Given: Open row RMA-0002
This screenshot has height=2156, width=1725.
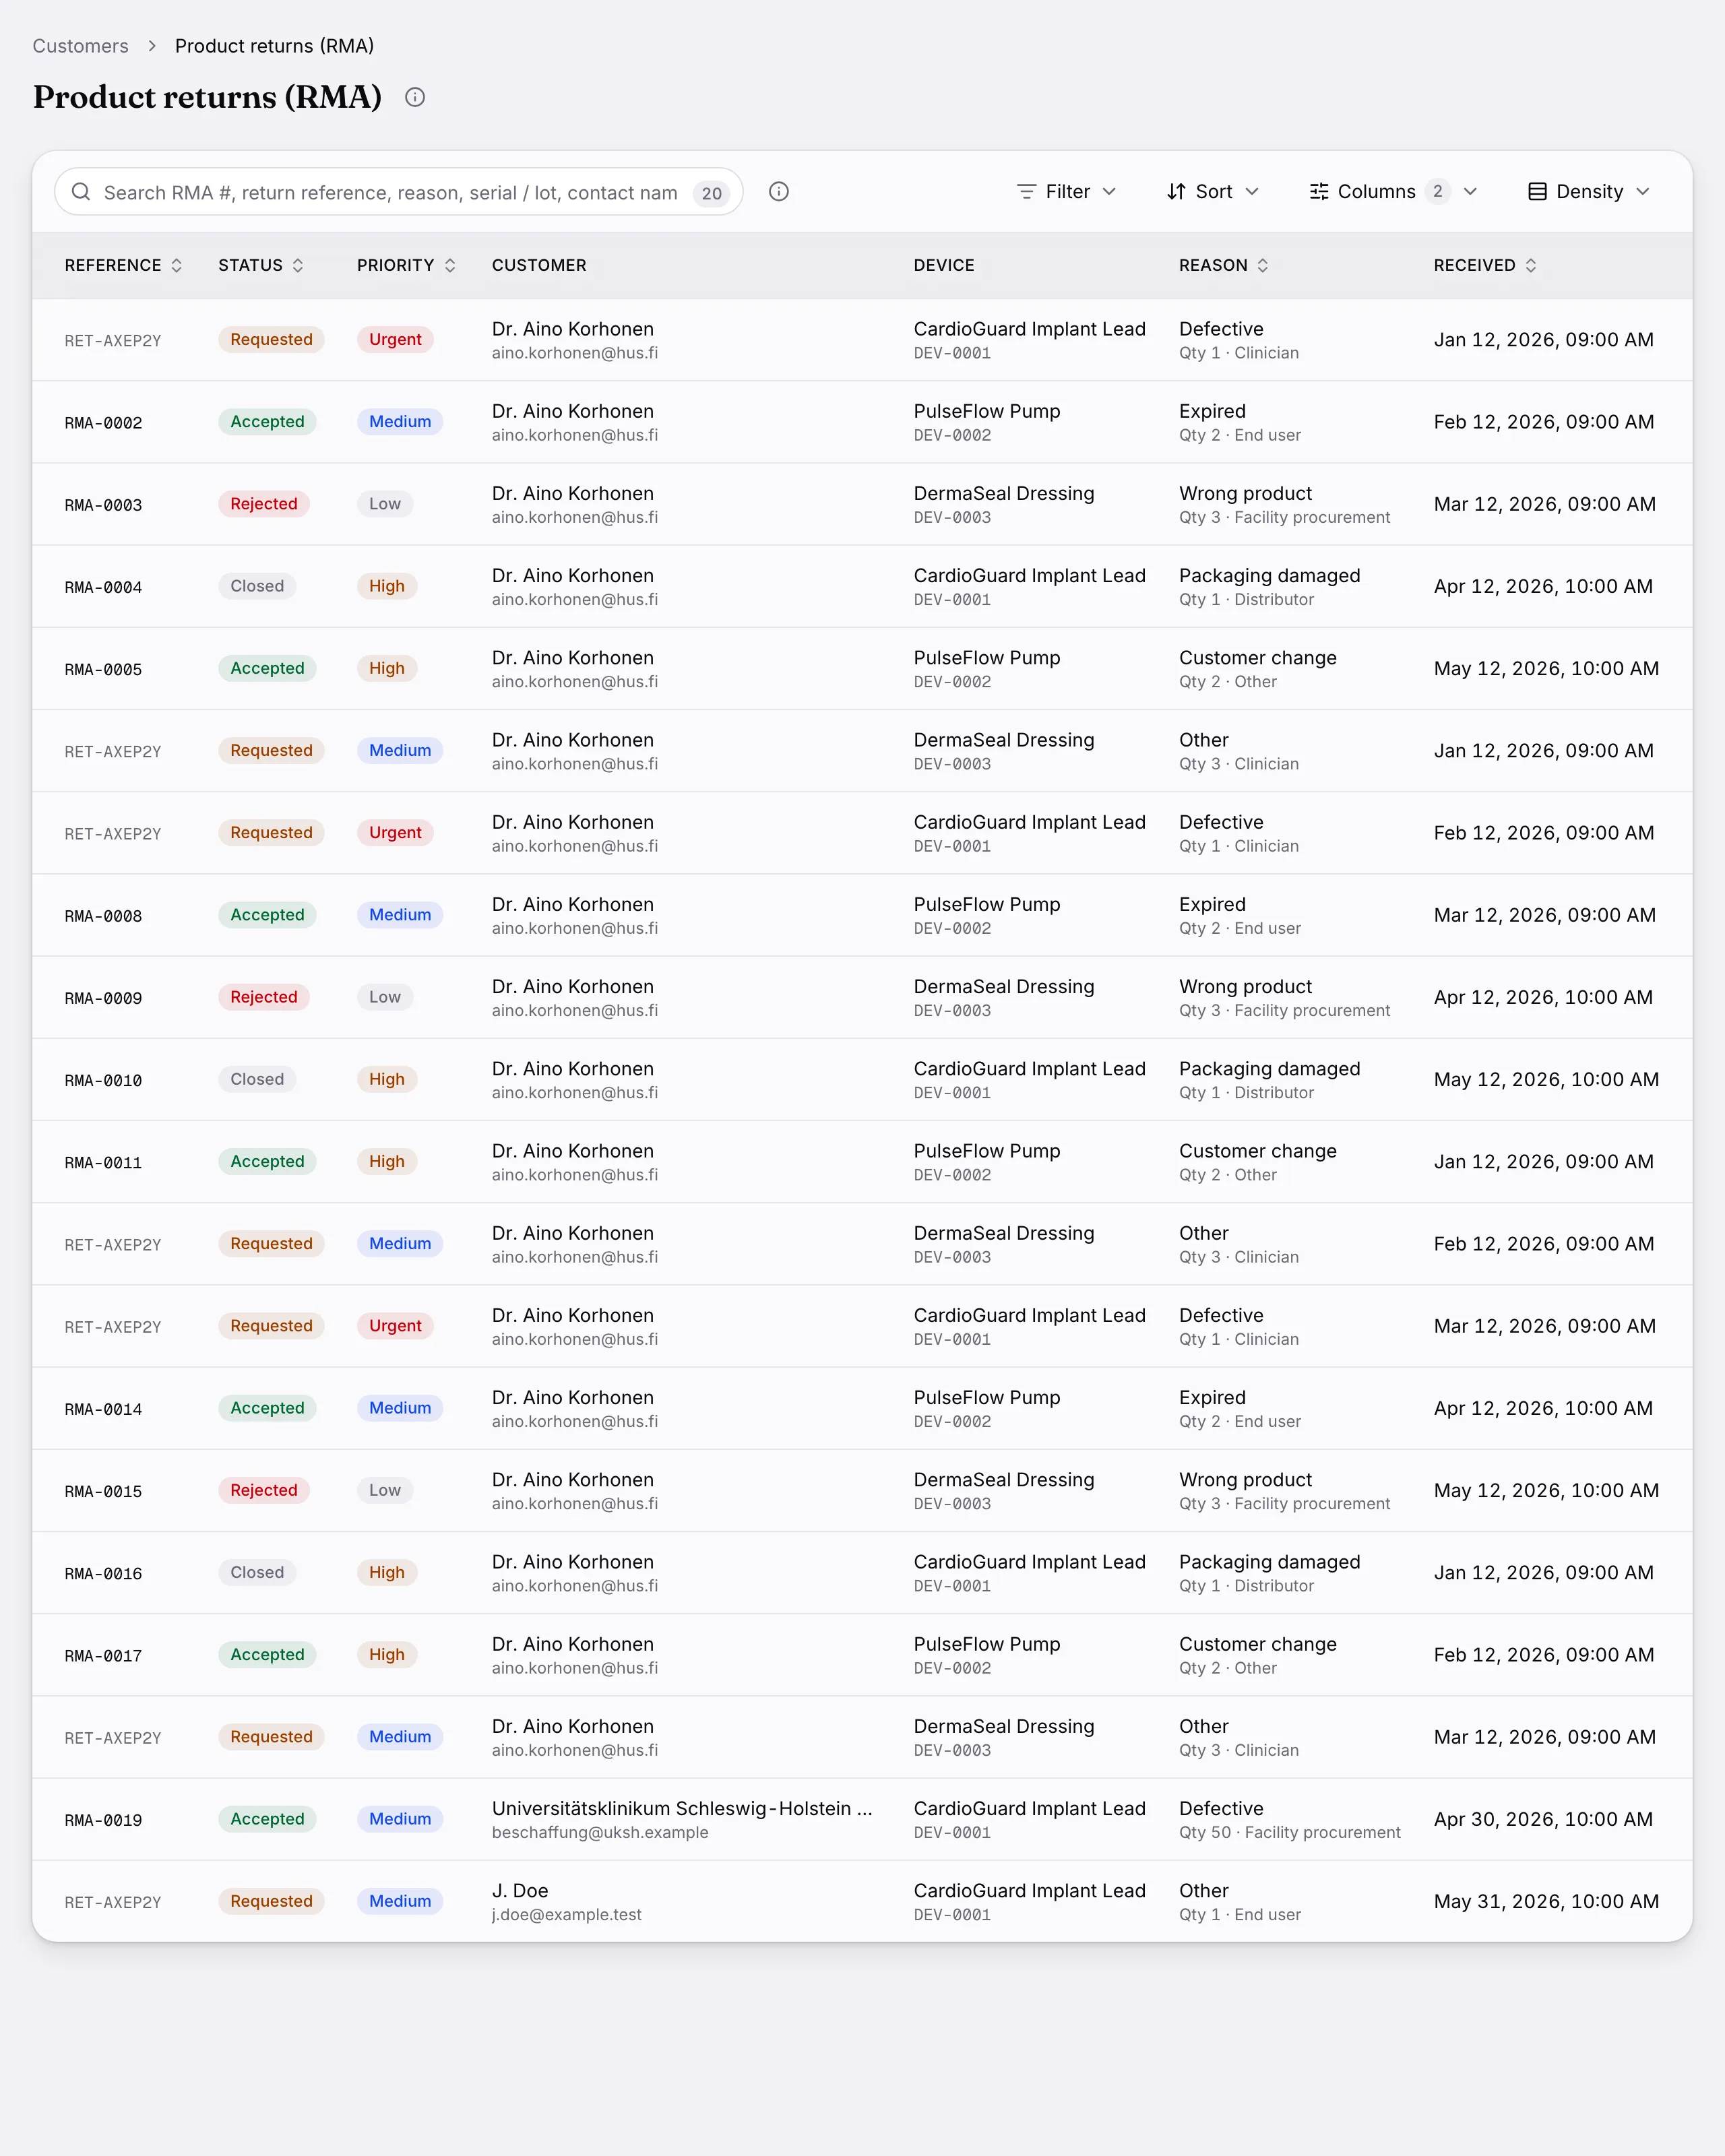Looking at the screenshot, I should [862, 422].
